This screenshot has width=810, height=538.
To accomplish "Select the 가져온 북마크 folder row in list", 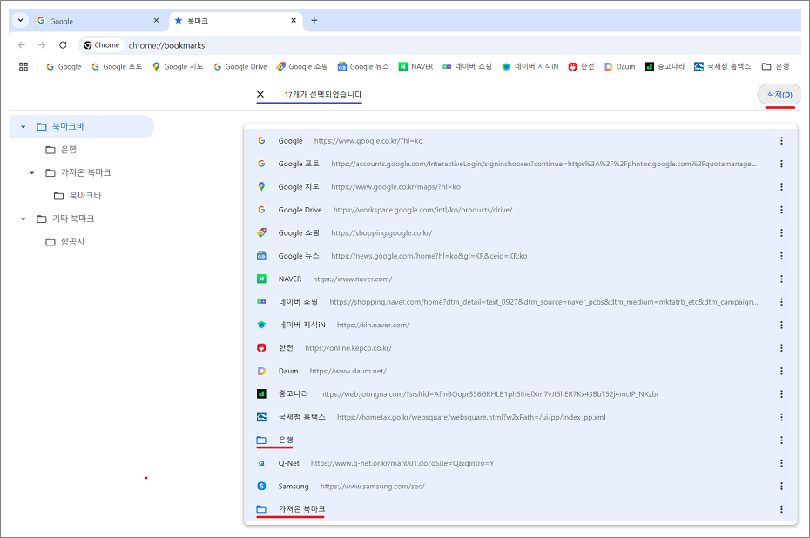I will (521, 509).
